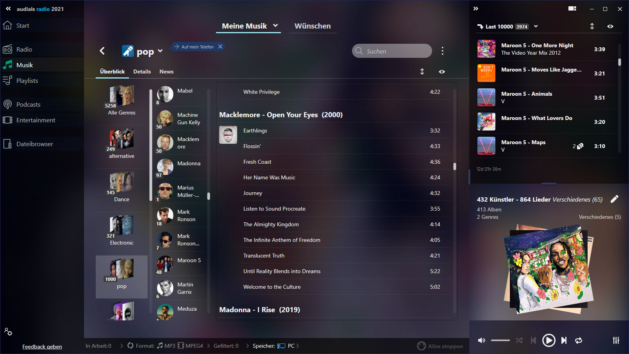The width and height of the screenshot is (629, 354).
Task: Open the Meine Musik dropdown arrow
Action: [x=275, y=26]
